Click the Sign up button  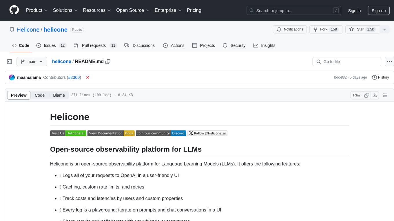point(379,10)
